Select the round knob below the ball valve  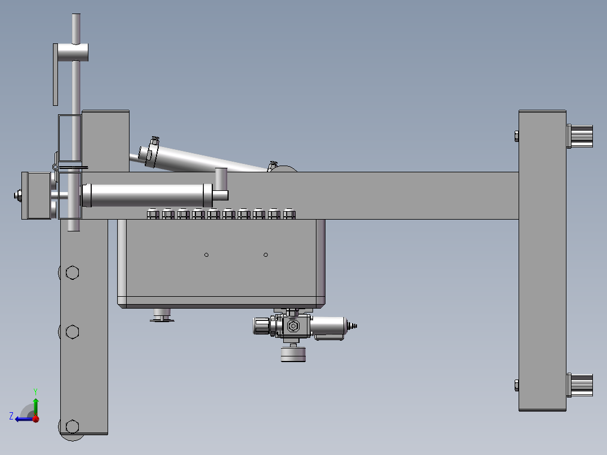click(x=293, y=354)
